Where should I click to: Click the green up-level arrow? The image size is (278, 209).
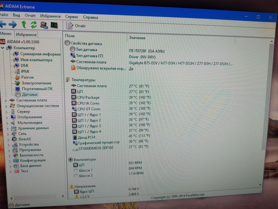[x=24, y=24]
